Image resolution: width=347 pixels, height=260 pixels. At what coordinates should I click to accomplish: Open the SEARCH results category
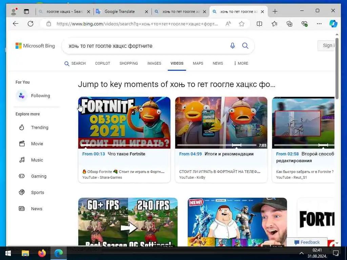point(75,63)
